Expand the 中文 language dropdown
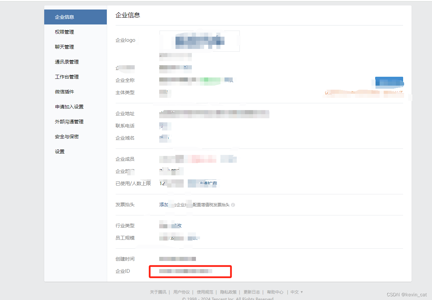Image resolution: width=432 pixels, height=300 pixels. click(x=297, y=292)
